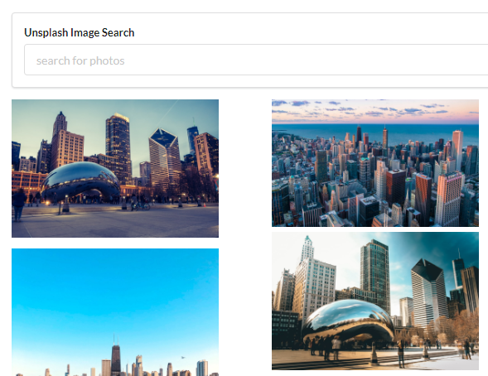The height and width of the screenshot is (376, 488).
Task: Open the aerial city and lake sunset photo
Action: 375,163
